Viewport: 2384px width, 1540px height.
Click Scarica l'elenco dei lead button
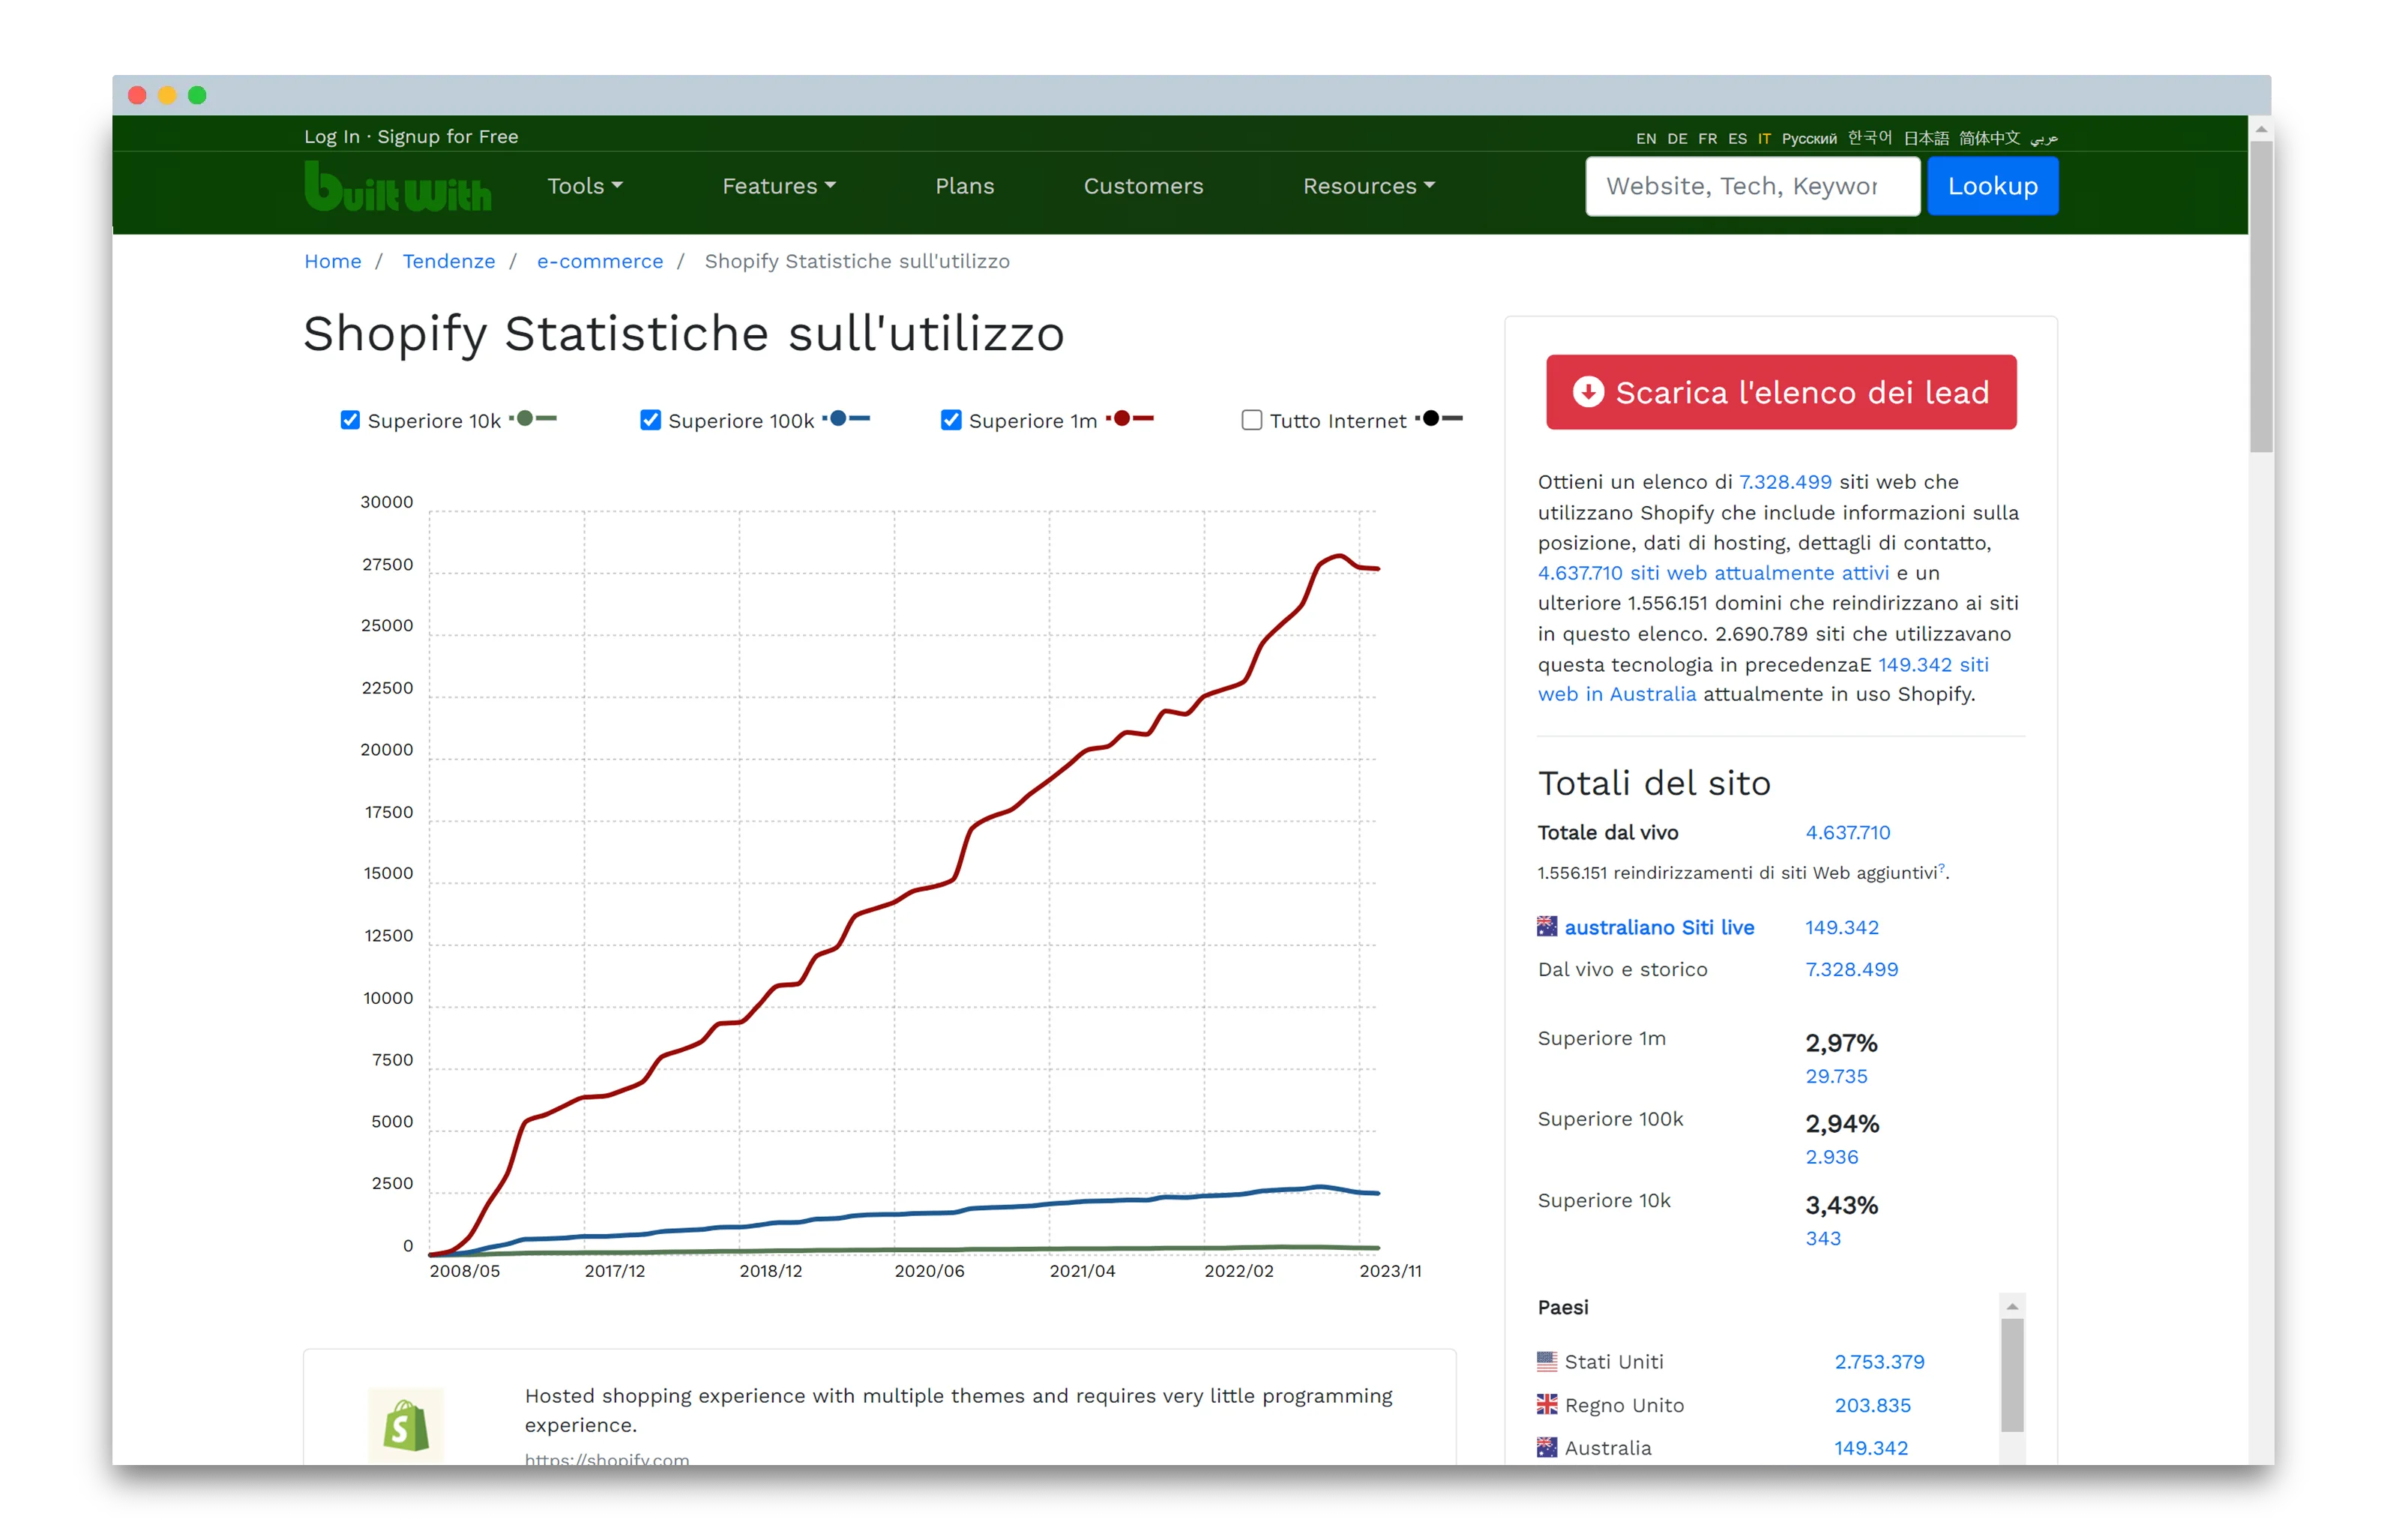coord(1781,391)
